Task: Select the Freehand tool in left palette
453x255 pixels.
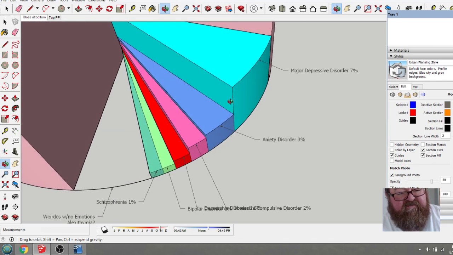Action: (x=15, y=45)
